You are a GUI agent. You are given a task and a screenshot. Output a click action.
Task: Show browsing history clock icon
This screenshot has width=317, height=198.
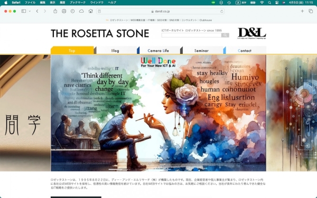72,11
